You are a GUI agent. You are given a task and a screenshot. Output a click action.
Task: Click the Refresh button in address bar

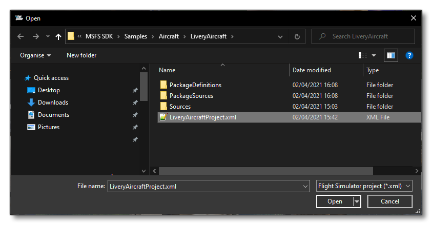click(297, 36)
